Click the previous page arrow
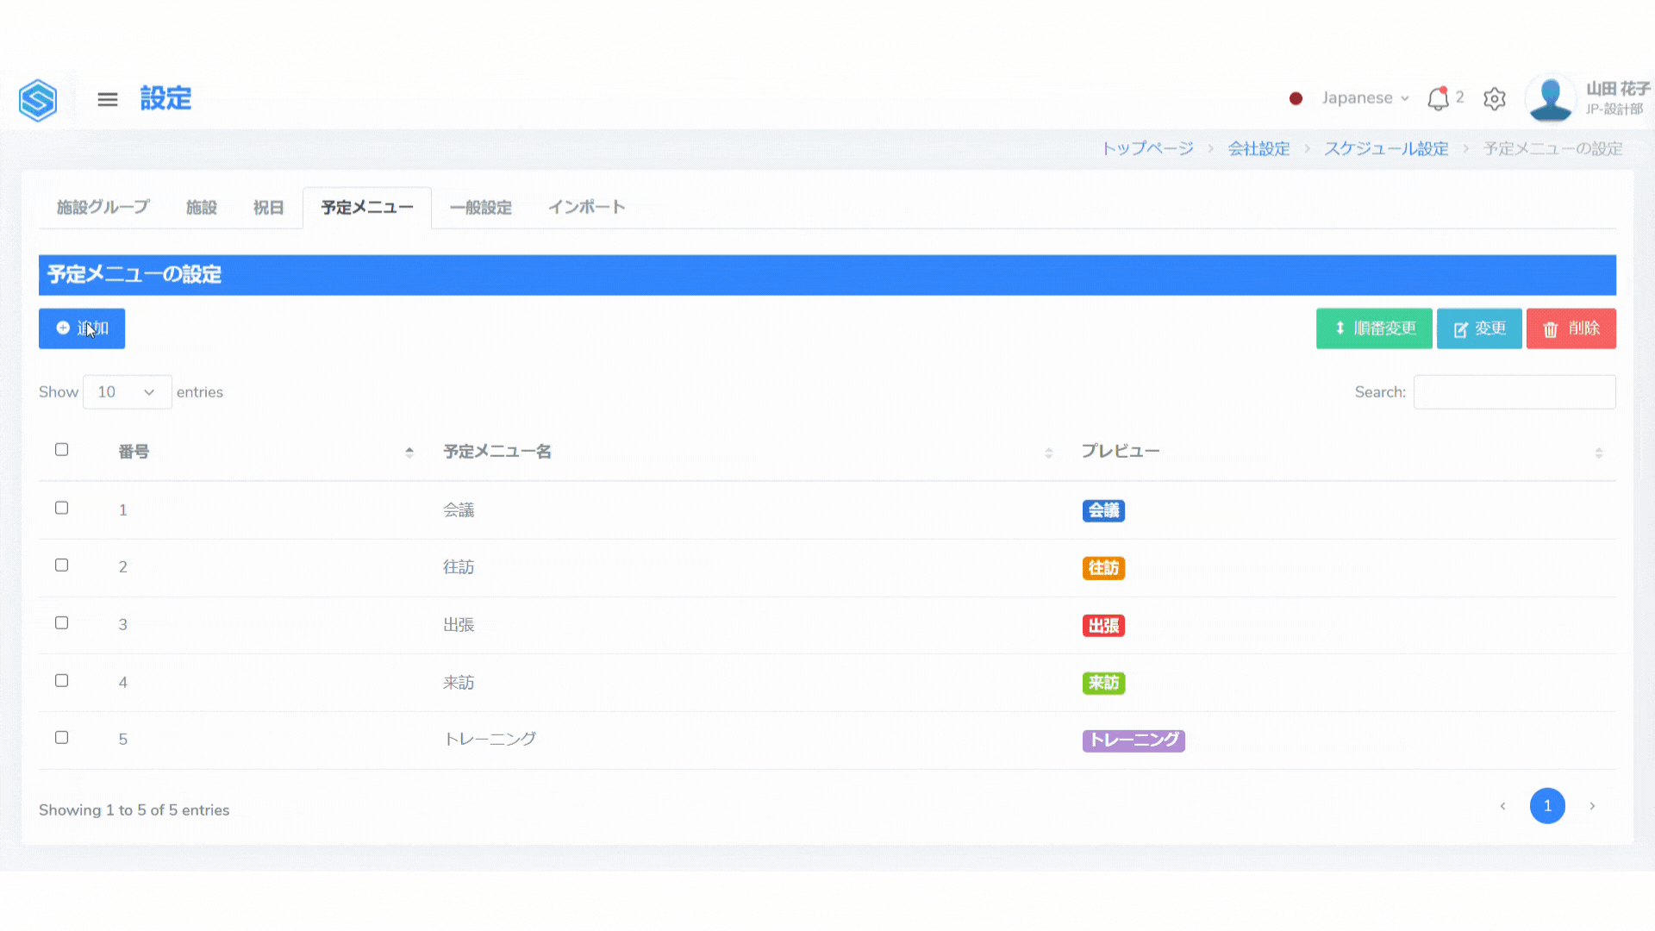The image size is (1655, 931). tap(1502, 806)
